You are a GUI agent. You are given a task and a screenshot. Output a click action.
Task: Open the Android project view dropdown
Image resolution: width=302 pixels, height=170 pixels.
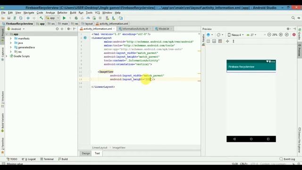coord(16,29)
